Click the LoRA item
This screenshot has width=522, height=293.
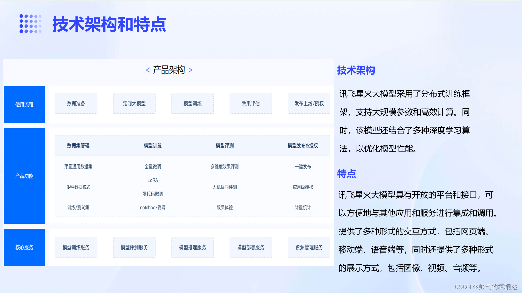(x=153, y=180)
